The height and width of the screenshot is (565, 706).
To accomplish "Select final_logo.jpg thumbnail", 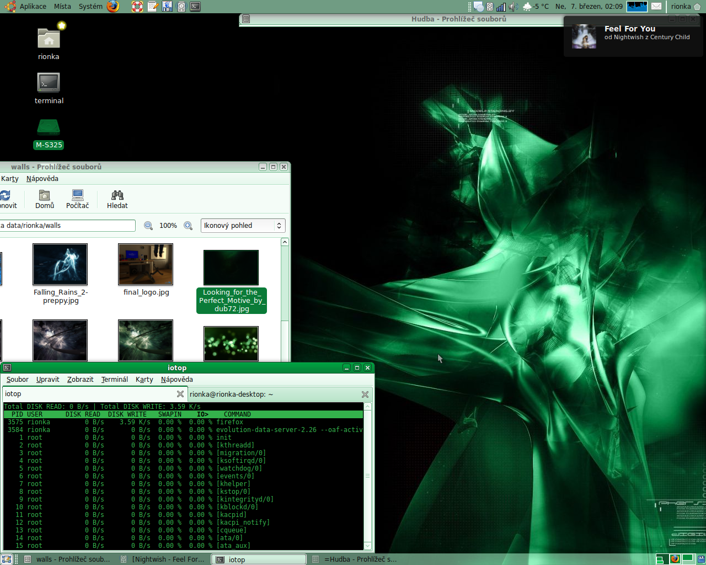I will (146, 264).
